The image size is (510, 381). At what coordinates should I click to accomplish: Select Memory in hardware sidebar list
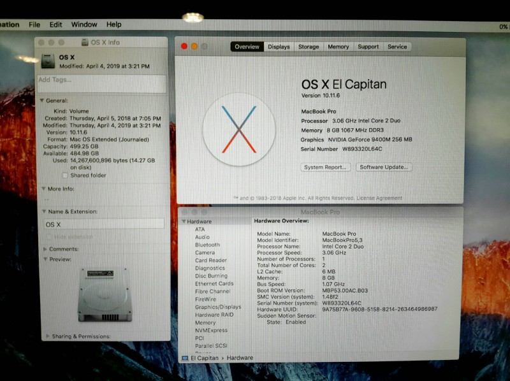pyautogui.click(x=205, y=322)
